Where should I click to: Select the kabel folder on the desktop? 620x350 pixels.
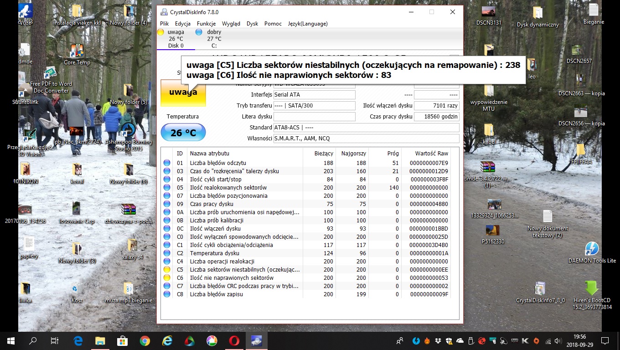(489, 134)
